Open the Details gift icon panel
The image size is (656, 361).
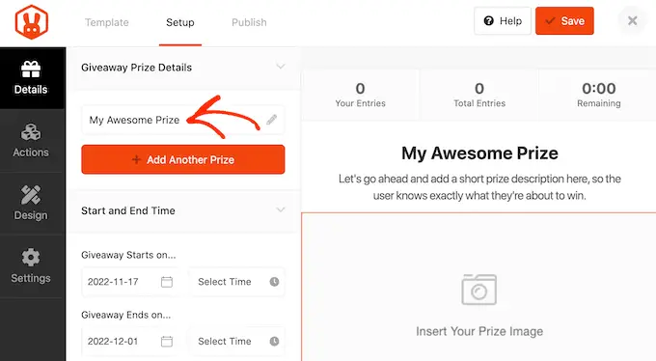click(32, 78)
